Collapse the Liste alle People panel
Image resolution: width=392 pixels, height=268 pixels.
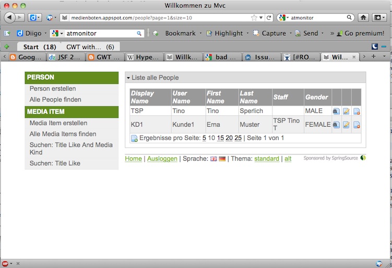point(128,78)
